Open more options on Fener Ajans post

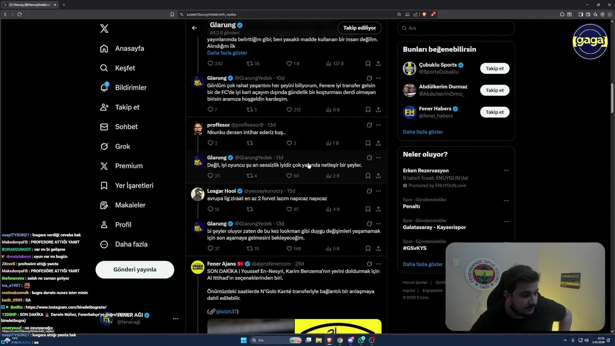click(x=379, y=264)
